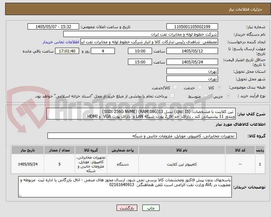271x217 pixels.
Task: Click the buyer notes text area
Action: [x=125, y=187]
